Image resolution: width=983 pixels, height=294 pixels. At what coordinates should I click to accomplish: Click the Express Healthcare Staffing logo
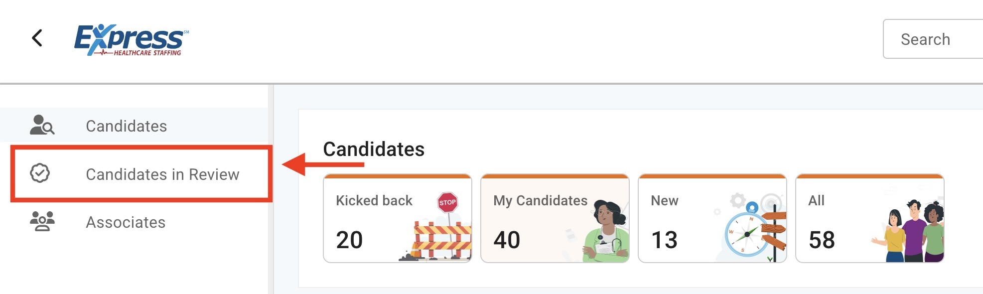[131, 39]
